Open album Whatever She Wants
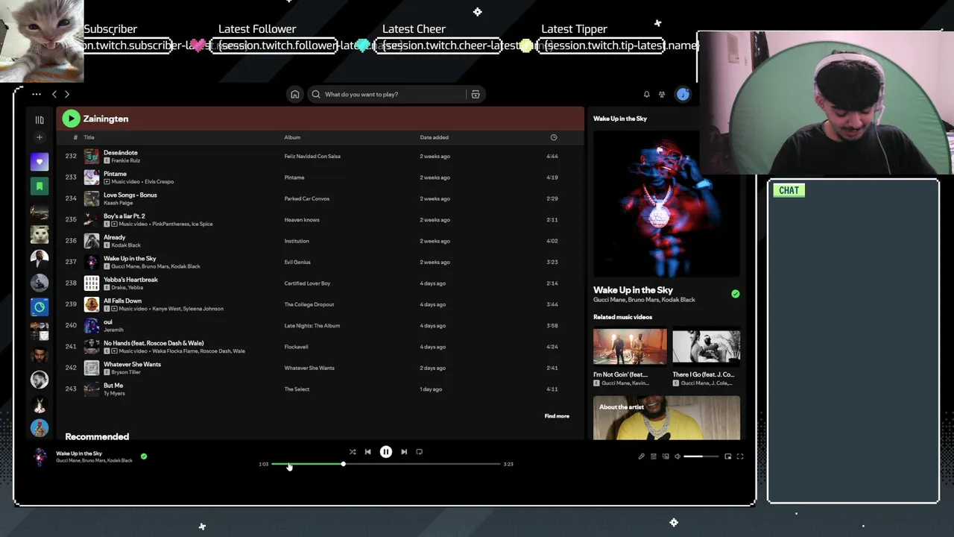 (x=309, y=368)
